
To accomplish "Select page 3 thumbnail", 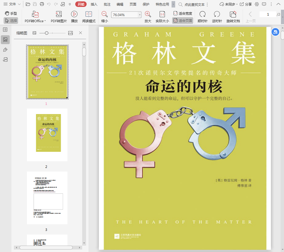I will tap(47, 198).
